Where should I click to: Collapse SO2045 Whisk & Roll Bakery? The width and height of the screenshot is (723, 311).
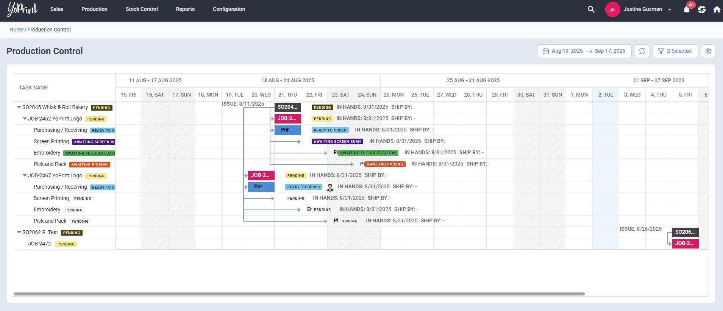(19, 108)
